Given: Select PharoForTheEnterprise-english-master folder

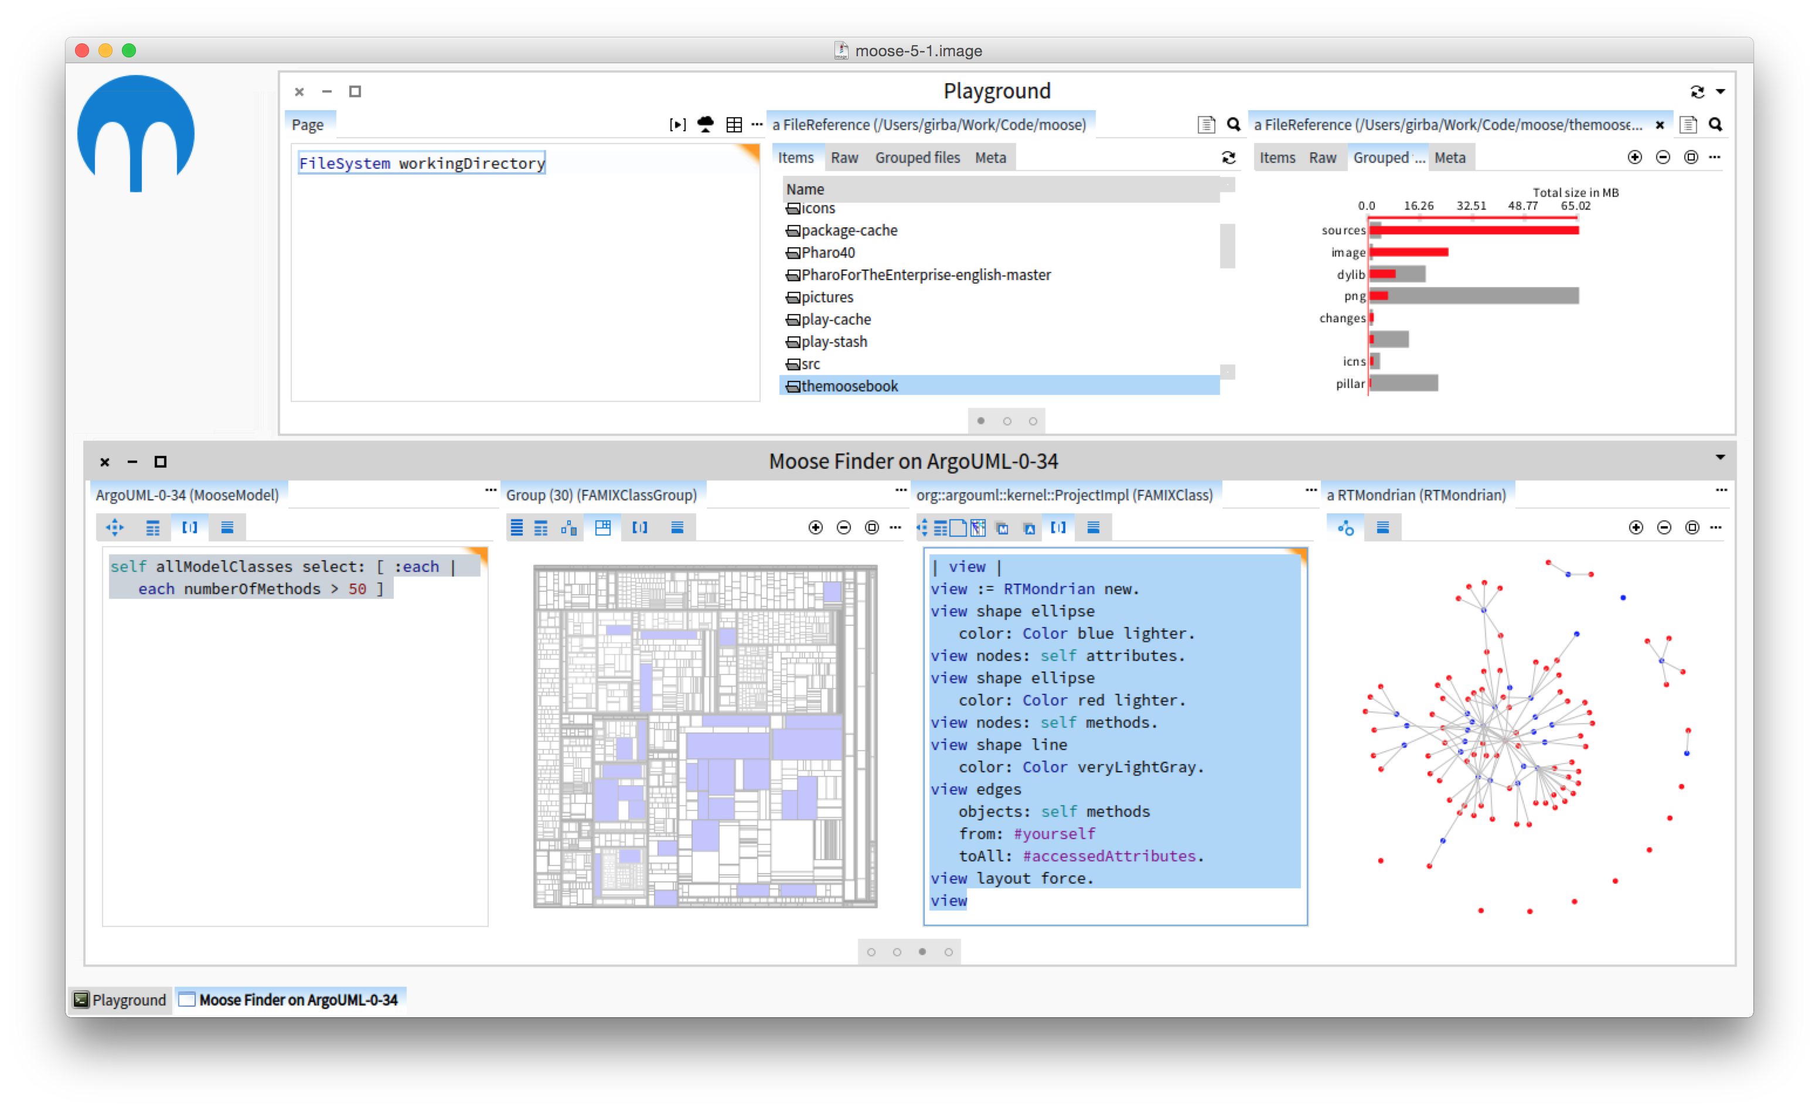Looking at the screenshot, I should click(x=999, y=275).
